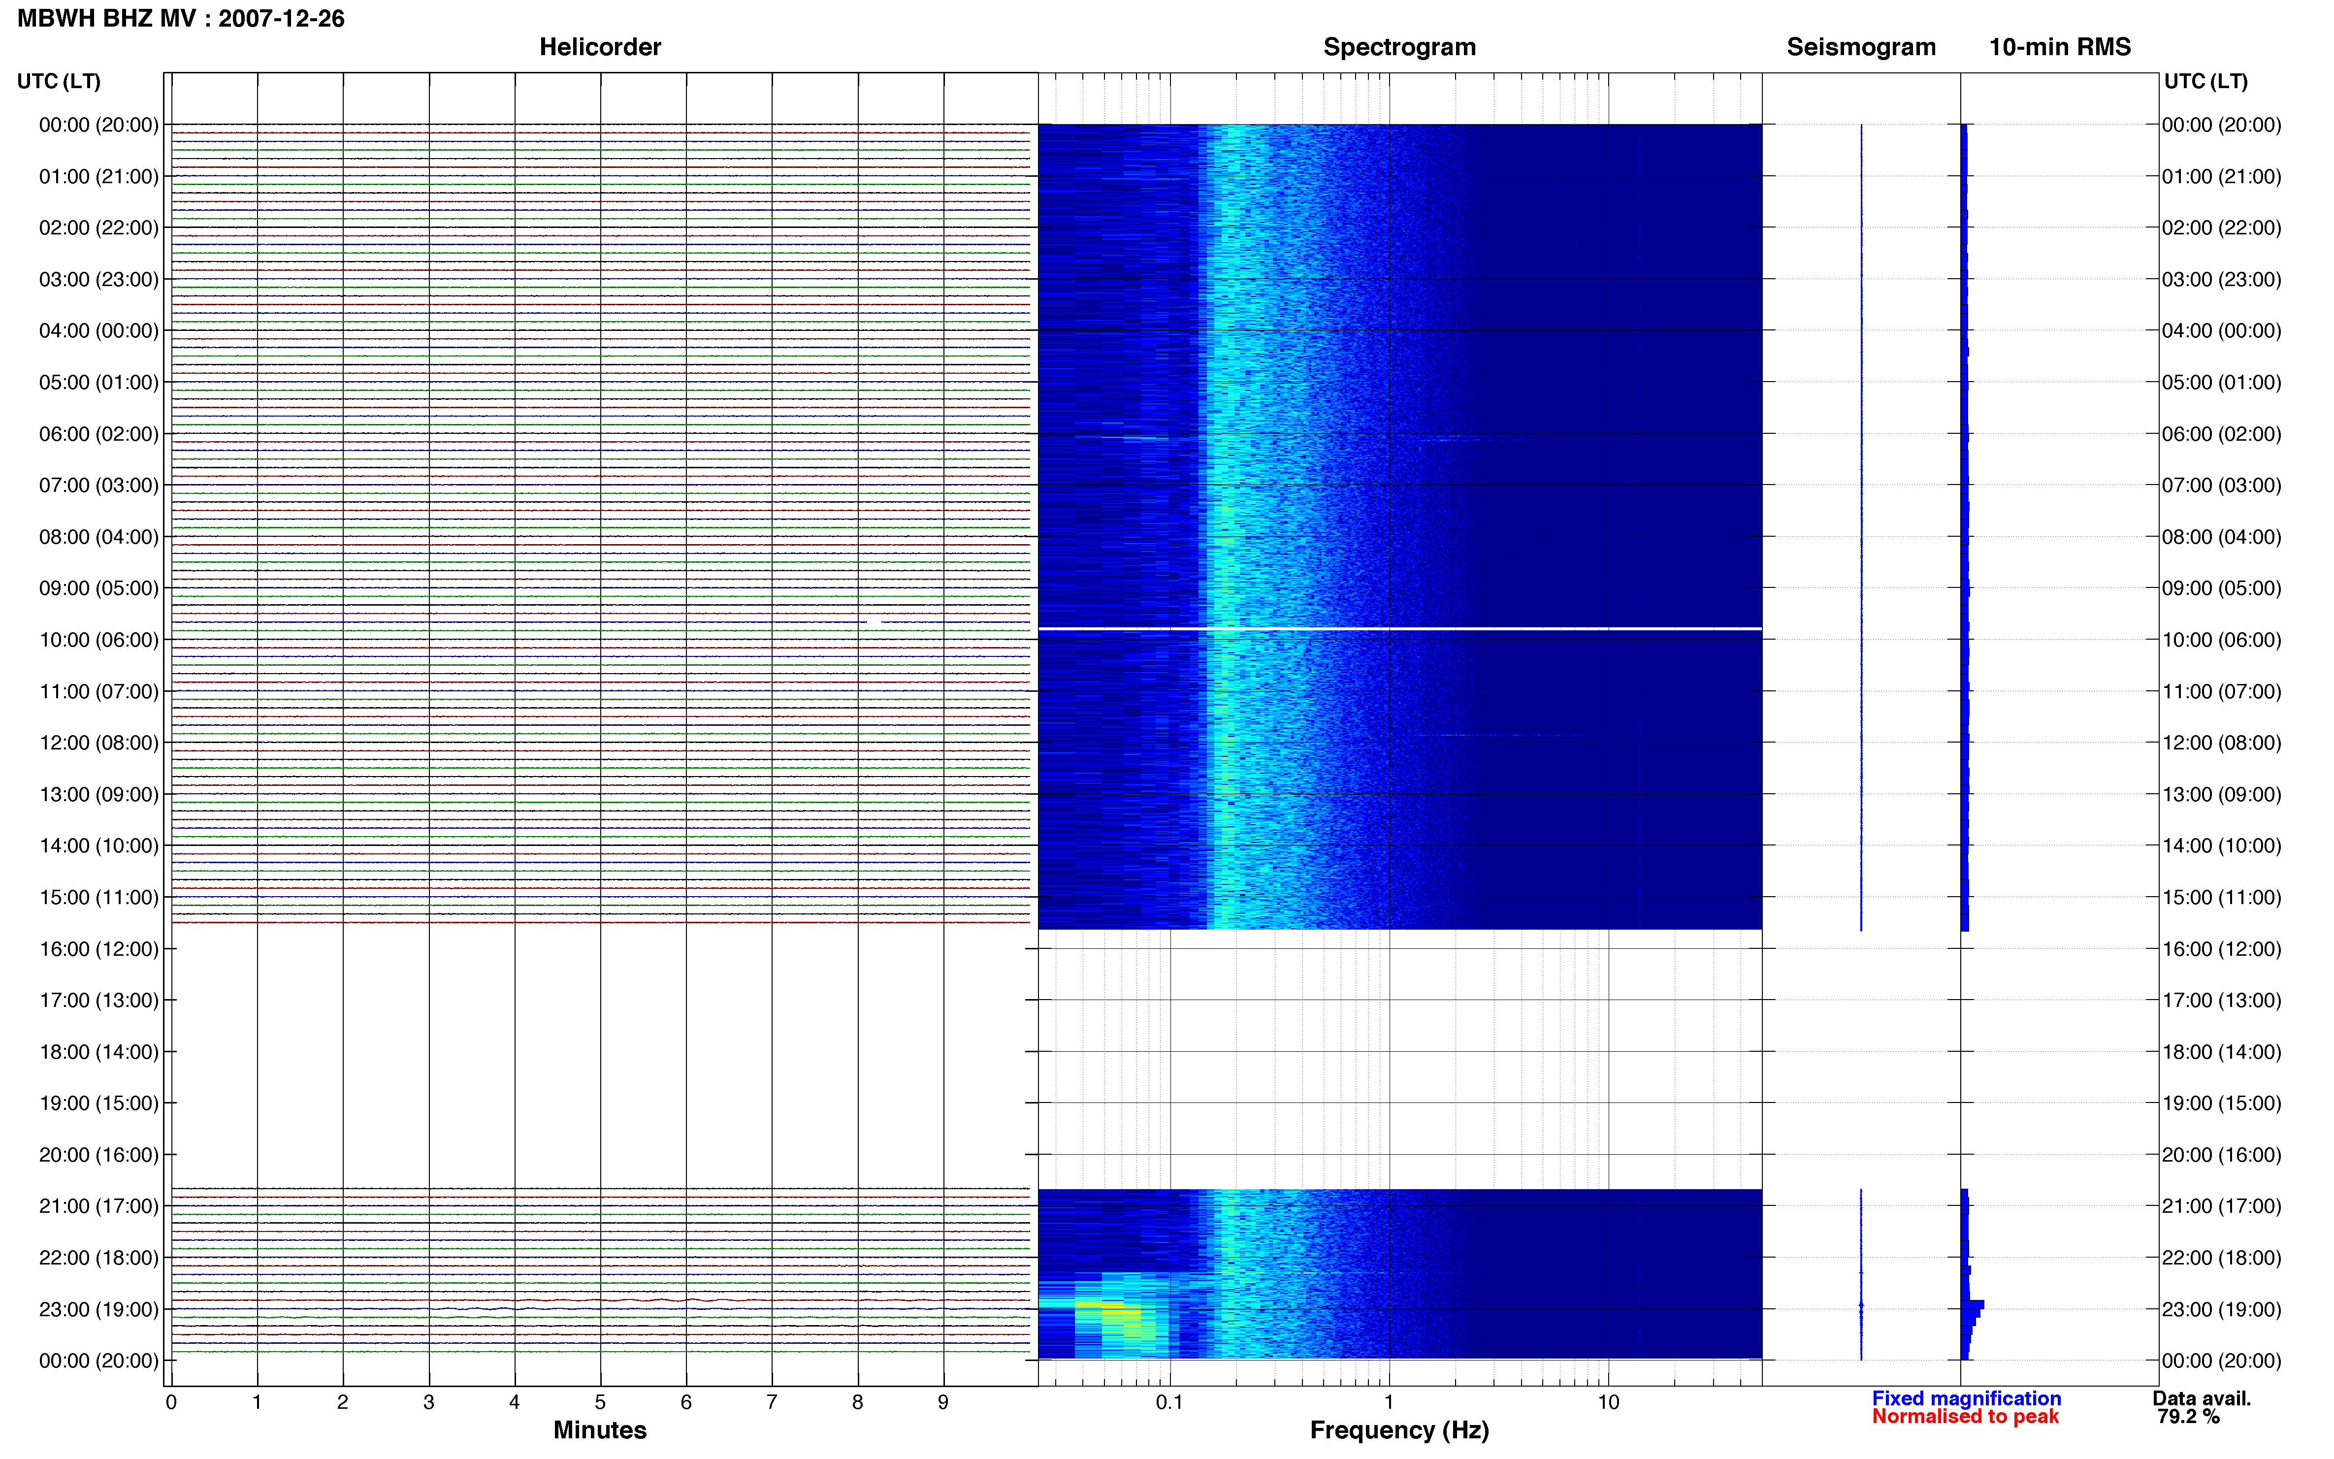Click the white data-gap line in the spectrogram

coord(1400,629)
